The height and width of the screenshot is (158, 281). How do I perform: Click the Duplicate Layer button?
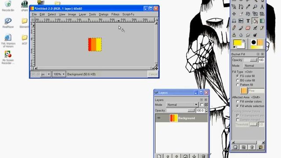[x=185, y=156]
